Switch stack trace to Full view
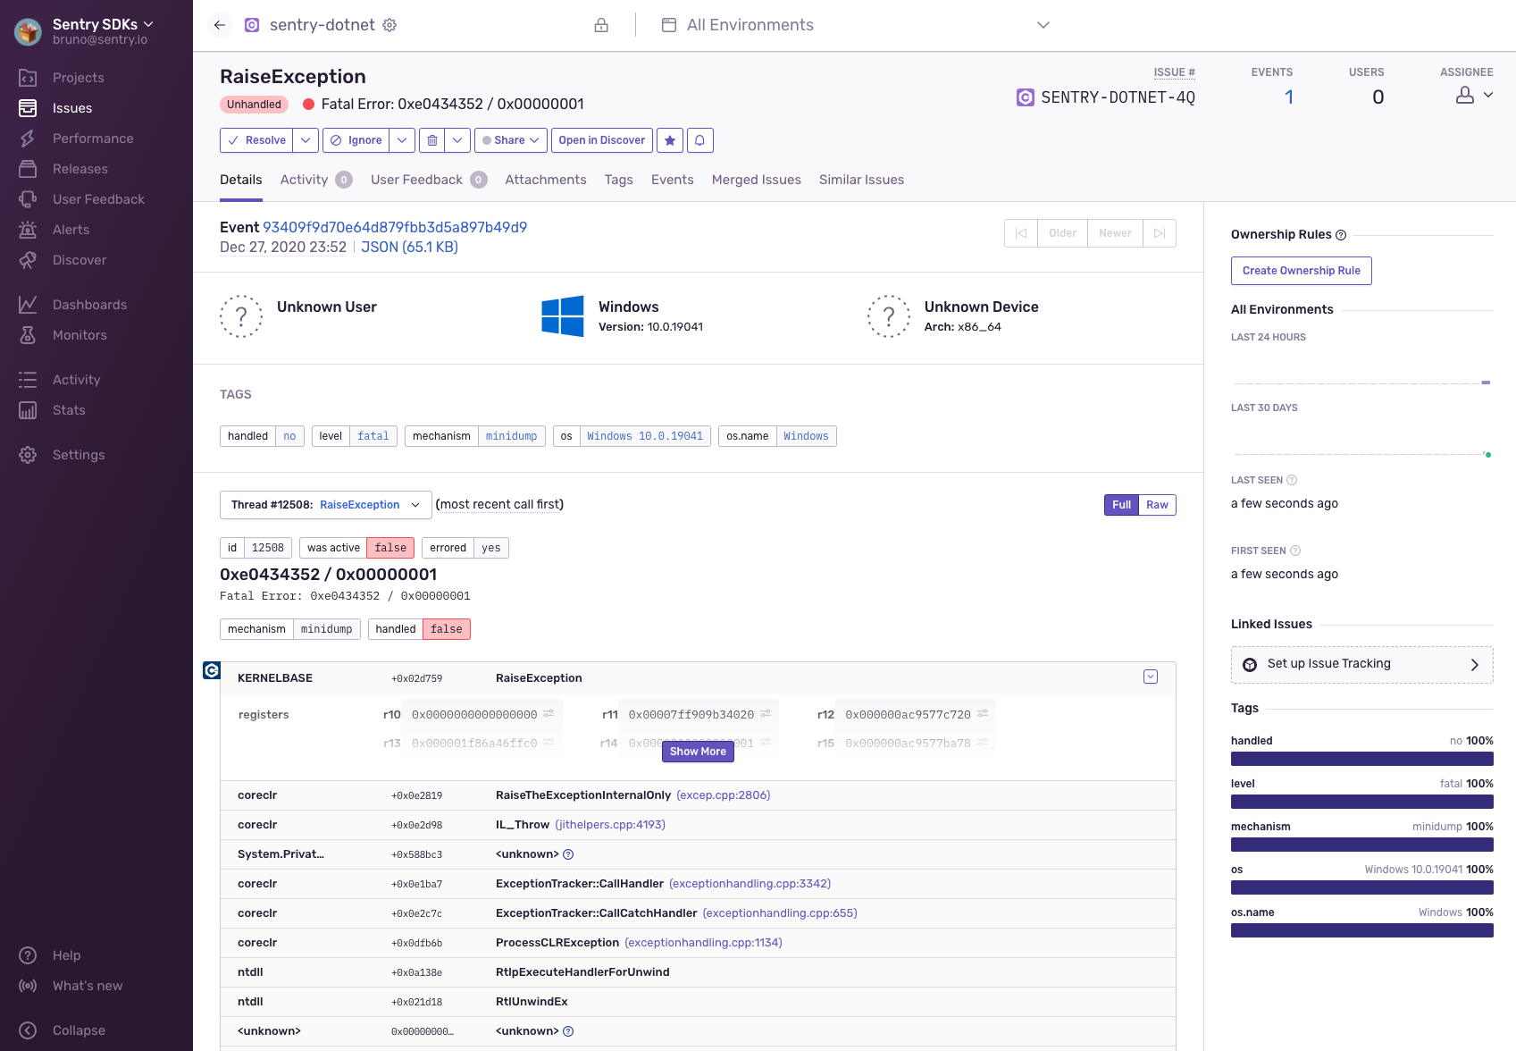This screenshot has height=1051, width=1516. pos(1122,505)
